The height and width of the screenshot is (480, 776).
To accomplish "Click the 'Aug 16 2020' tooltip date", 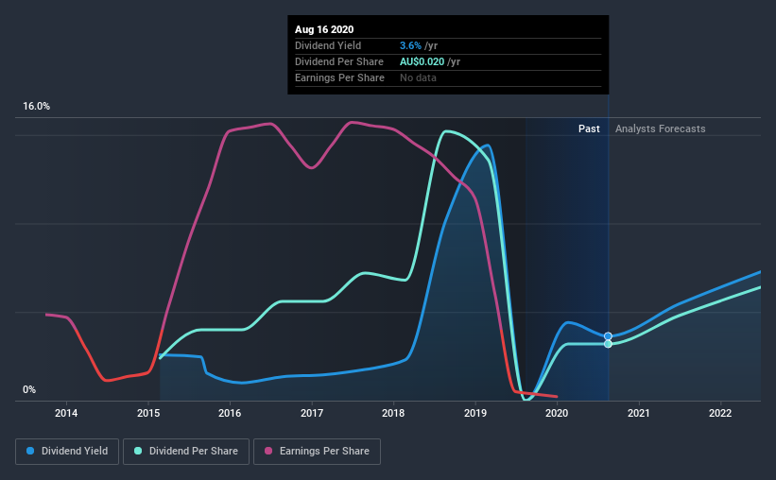I will [324, 29].
